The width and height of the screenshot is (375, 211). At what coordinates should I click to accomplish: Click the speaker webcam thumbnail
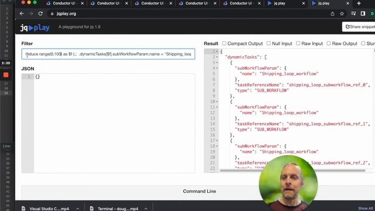point(288,183)
